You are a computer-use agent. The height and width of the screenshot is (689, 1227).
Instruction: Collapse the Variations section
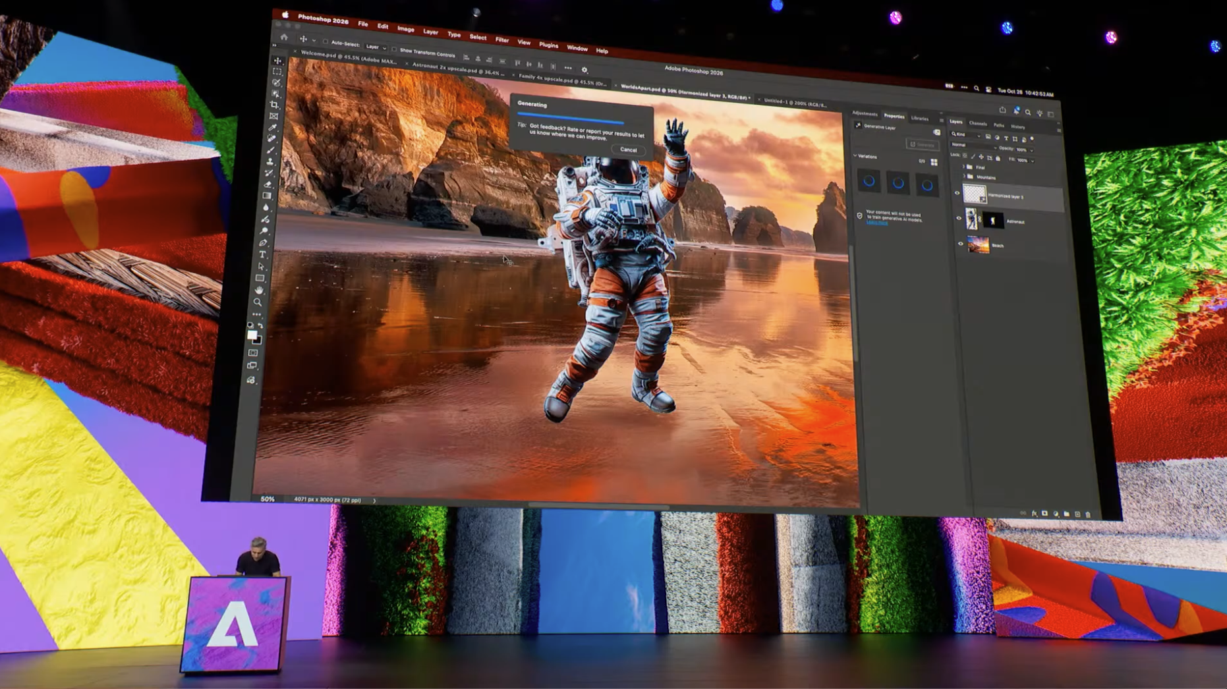855,156
